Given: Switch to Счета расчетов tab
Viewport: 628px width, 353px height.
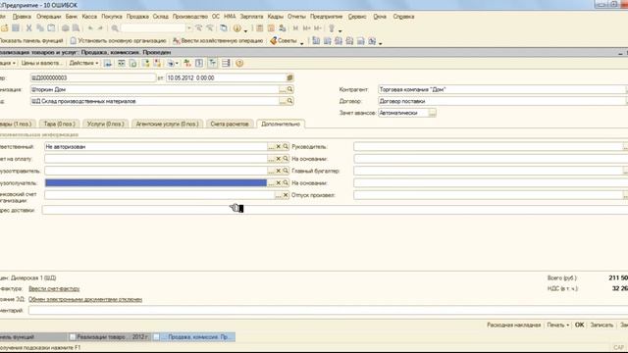Looking at the screenshot, I should coord(230,125).
